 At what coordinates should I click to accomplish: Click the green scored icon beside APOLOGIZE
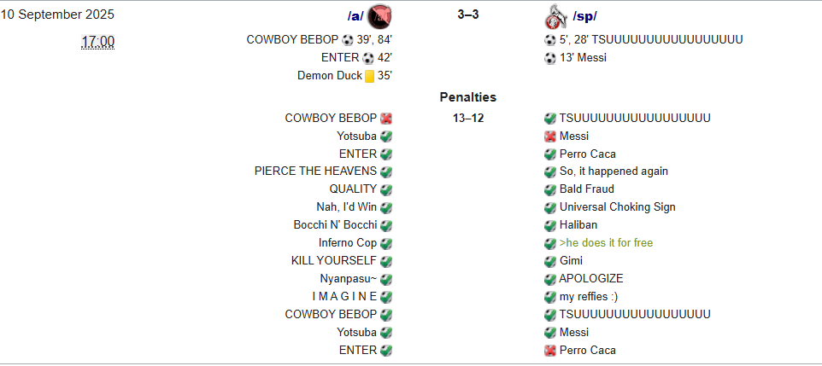pos(550,279)
